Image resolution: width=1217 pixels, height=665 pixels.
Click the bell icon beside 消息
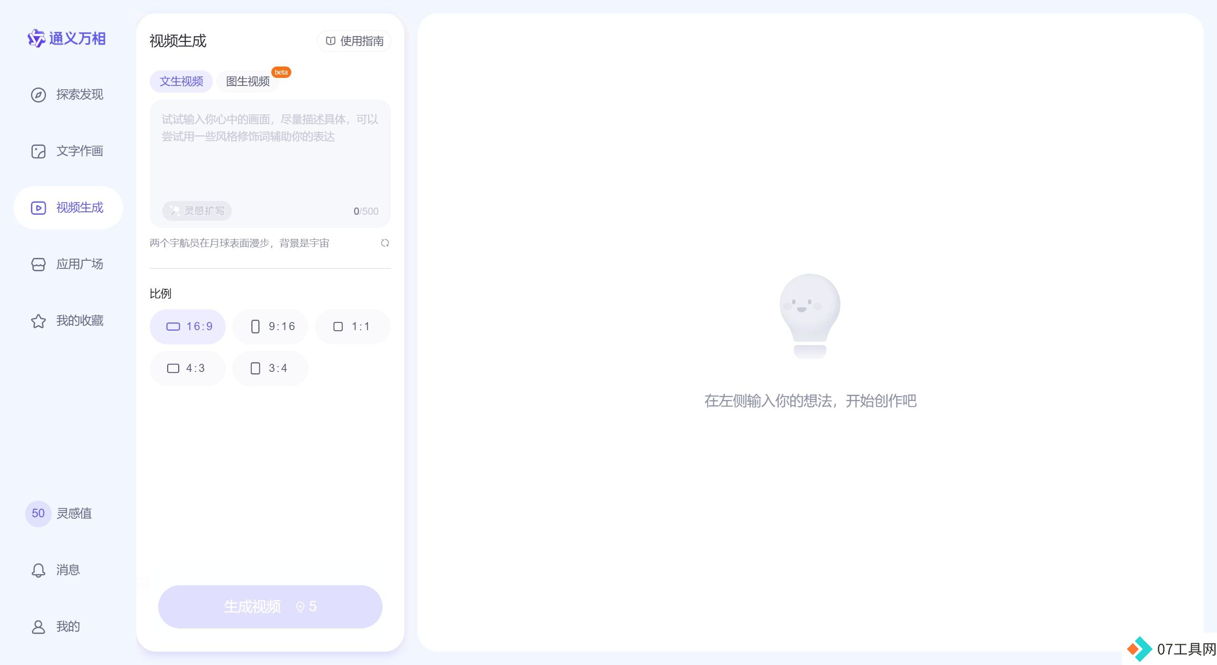(x=38, y=570)
